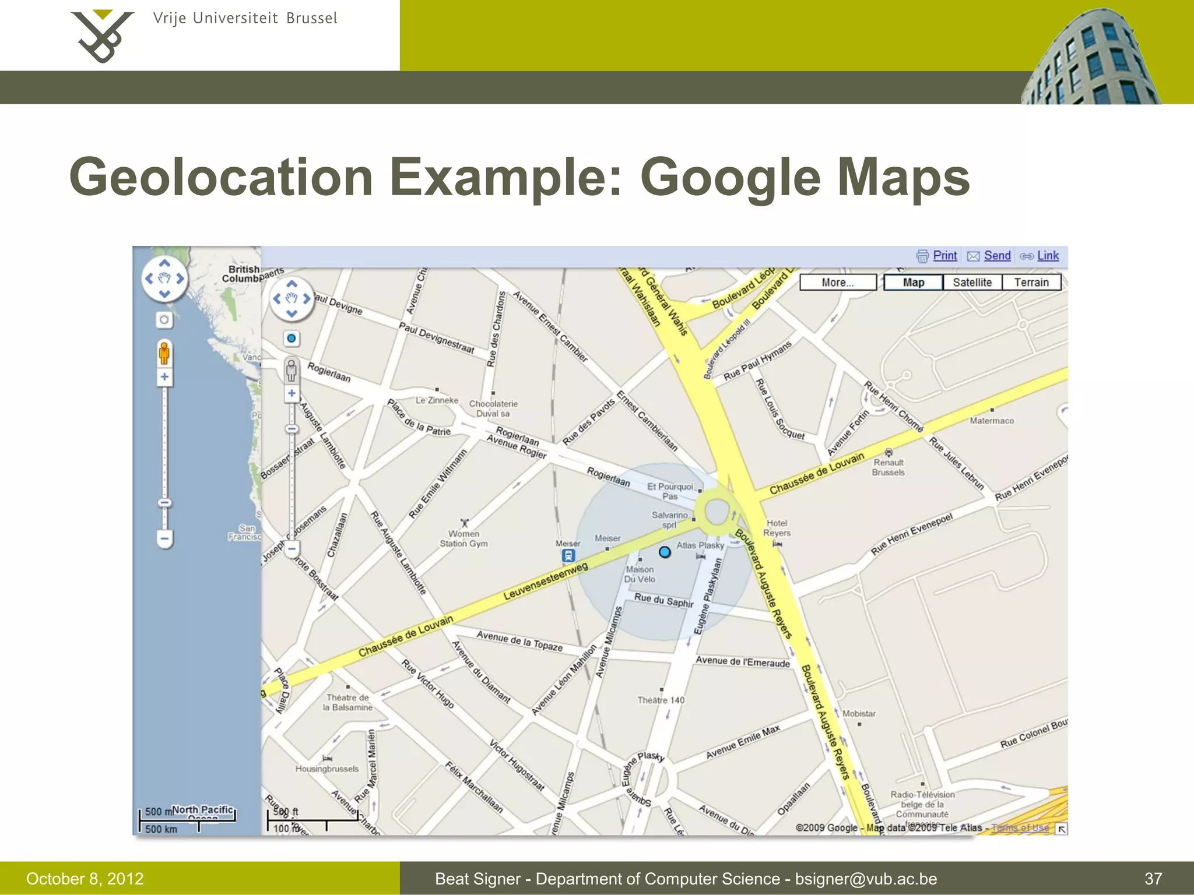Click the Le Zinneke place label
Image resolution: width=1194 pixels, height=895 pixels.
click(437, 400)
